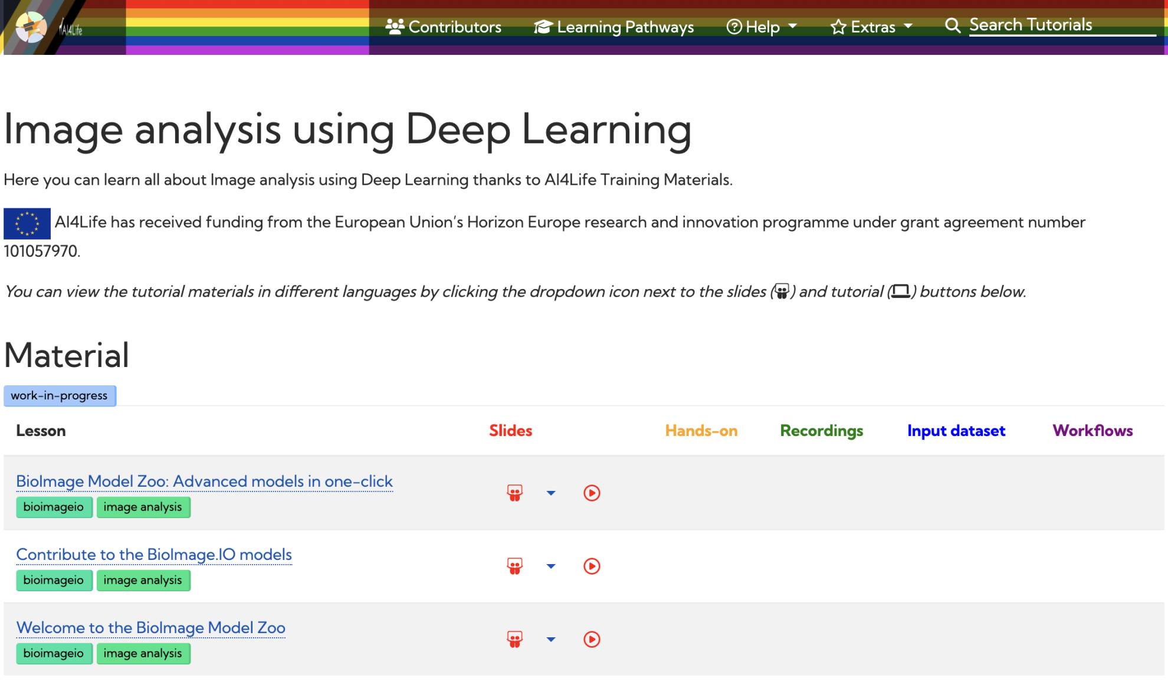This screenshot has height=688, width=1168.
Task: Expand slides language dropdown for Welcome row
Action: 550,639
